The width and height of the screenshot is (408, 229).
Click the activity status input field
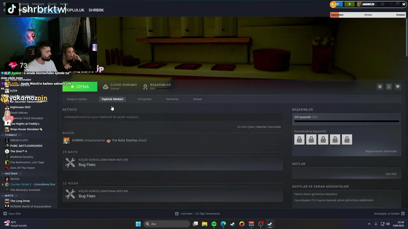173,117
